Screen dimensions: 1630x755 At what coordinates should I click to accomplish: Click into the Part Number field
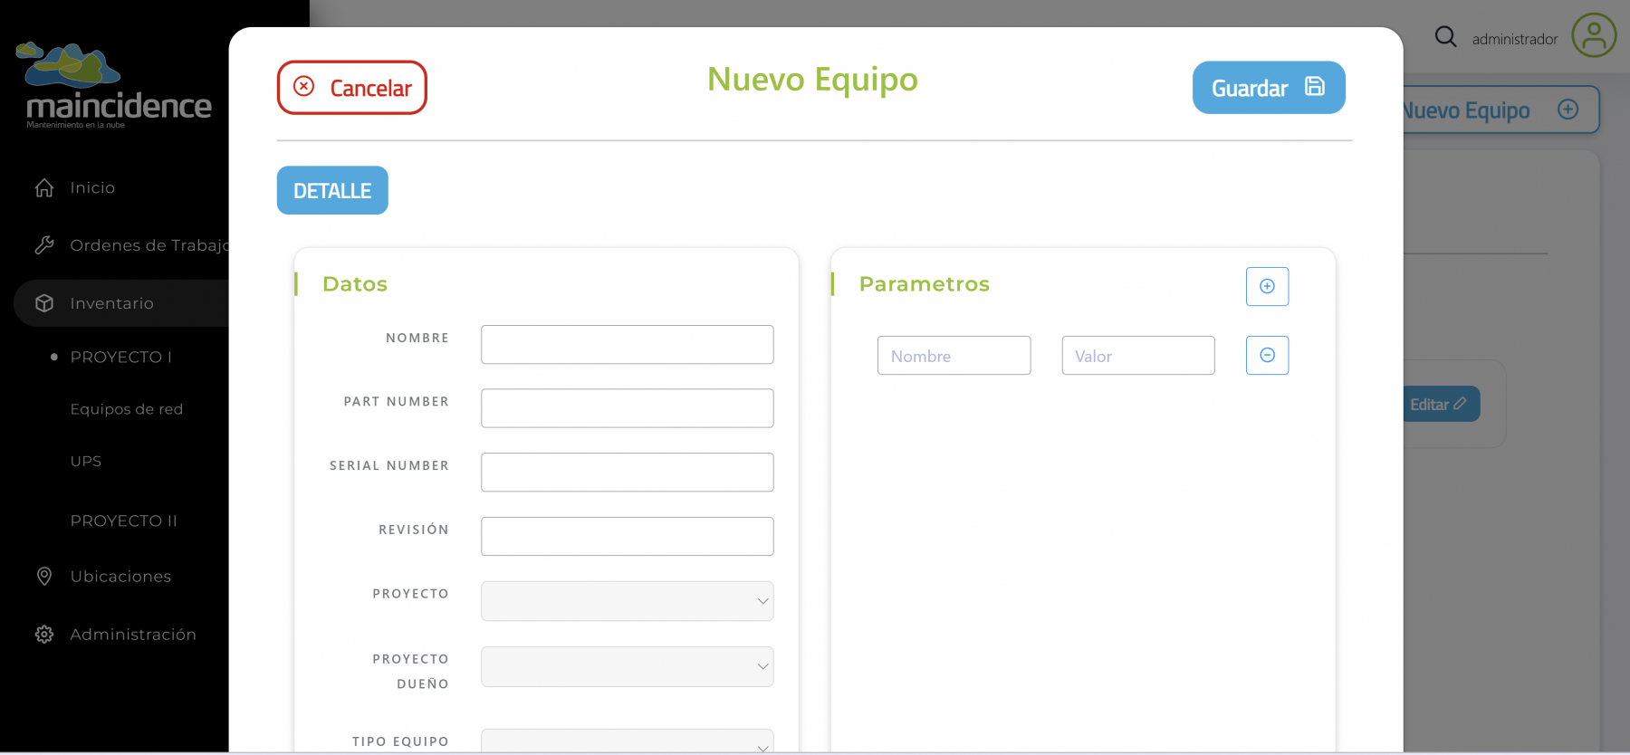pos(627,408)
